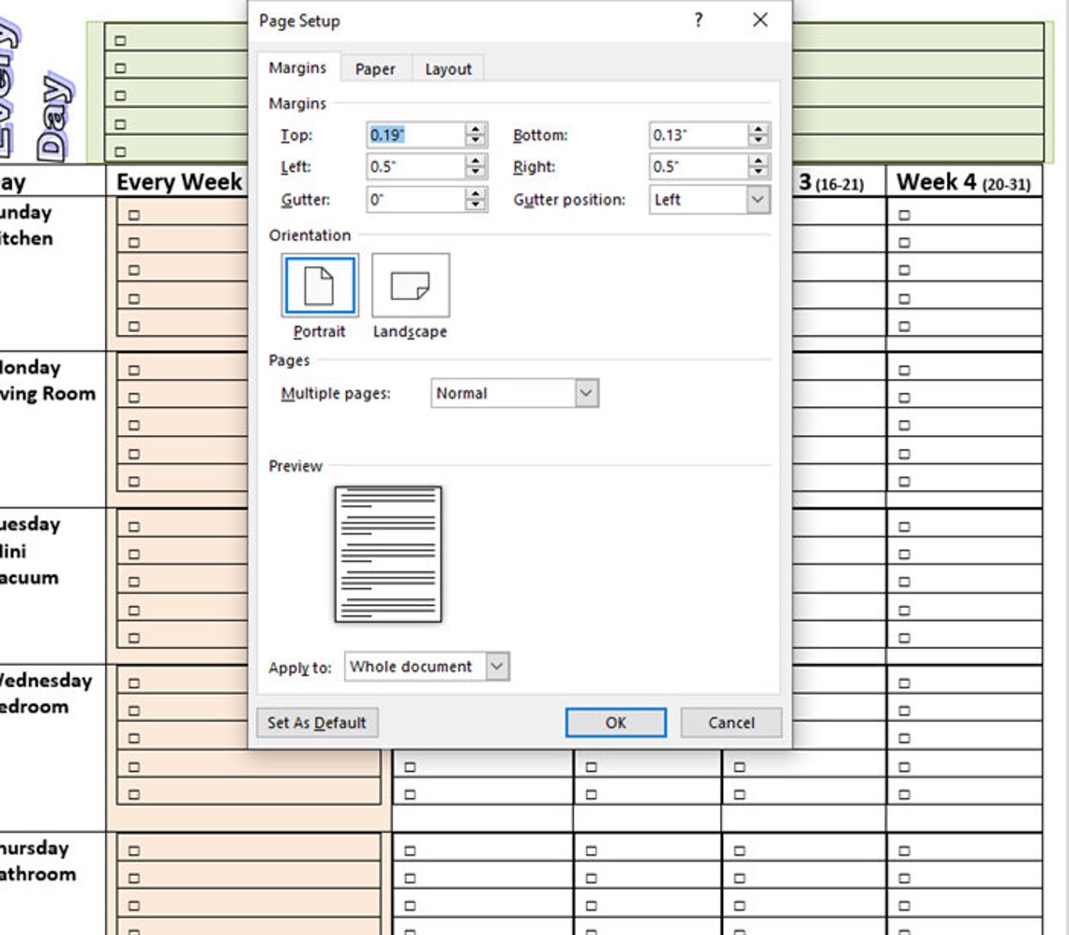Image resolution: width=1069 pixels, height=935 pixels.
Task: Click the Margins tab
Action: click(298, 68)
